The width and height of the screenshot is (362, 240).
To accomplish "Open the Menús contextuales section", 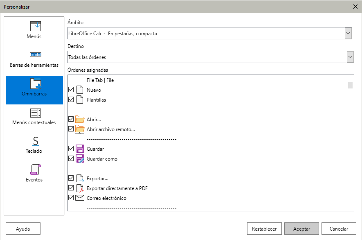I will [x=34, y=116].
